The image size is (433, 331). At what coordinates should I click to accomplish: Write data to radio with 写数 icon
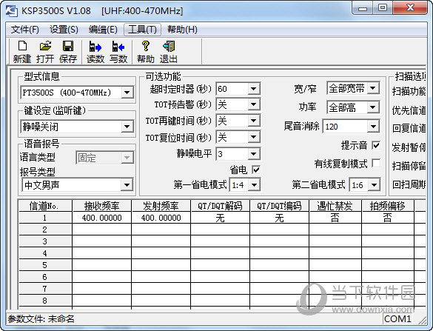tap(118, 52)
